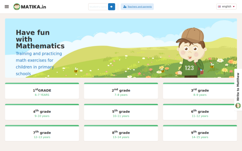This screenshot has width=242, height=151.
Task: Submit student name with arrow button
Action: [x=111, y=7]
